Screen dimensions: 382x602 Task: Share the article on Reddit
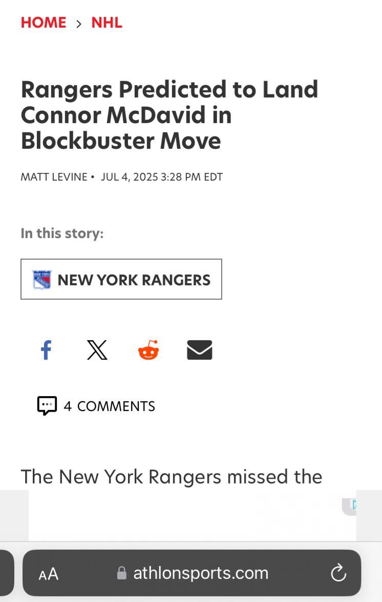(x=148, y=351)
